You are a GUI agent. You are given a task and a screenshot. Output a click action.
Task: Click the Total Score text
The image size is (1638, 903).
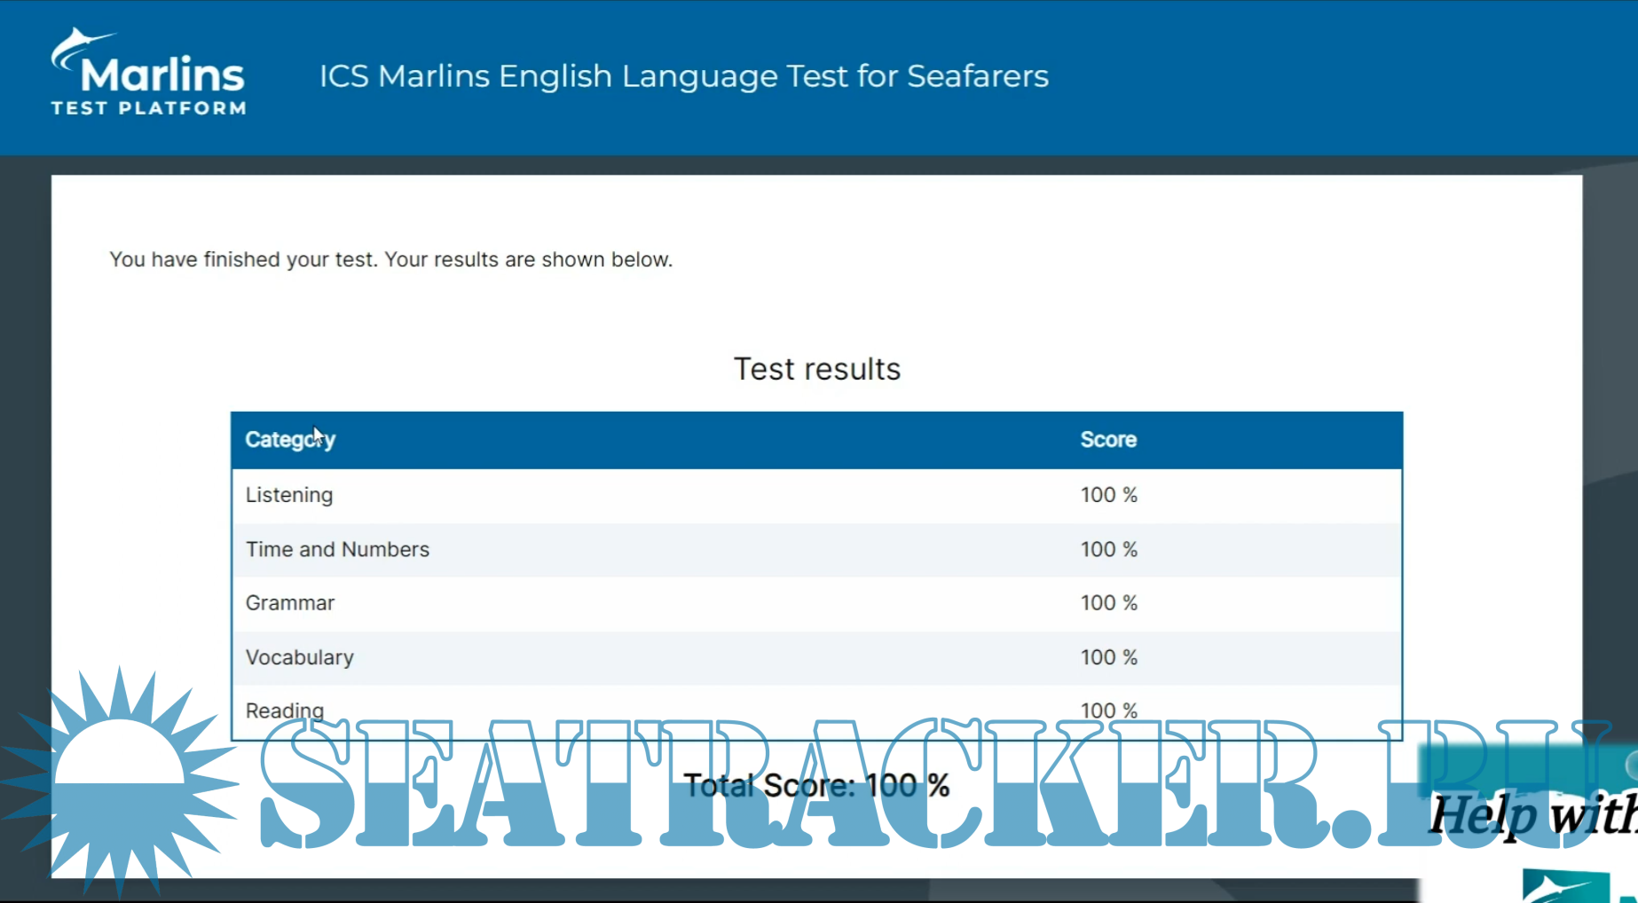point(816,786)
